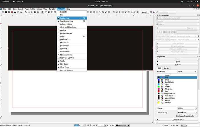This screenshot has height=127, width=200.
Task: Click the Save icon in toolbar
Action: pos(9,12)
